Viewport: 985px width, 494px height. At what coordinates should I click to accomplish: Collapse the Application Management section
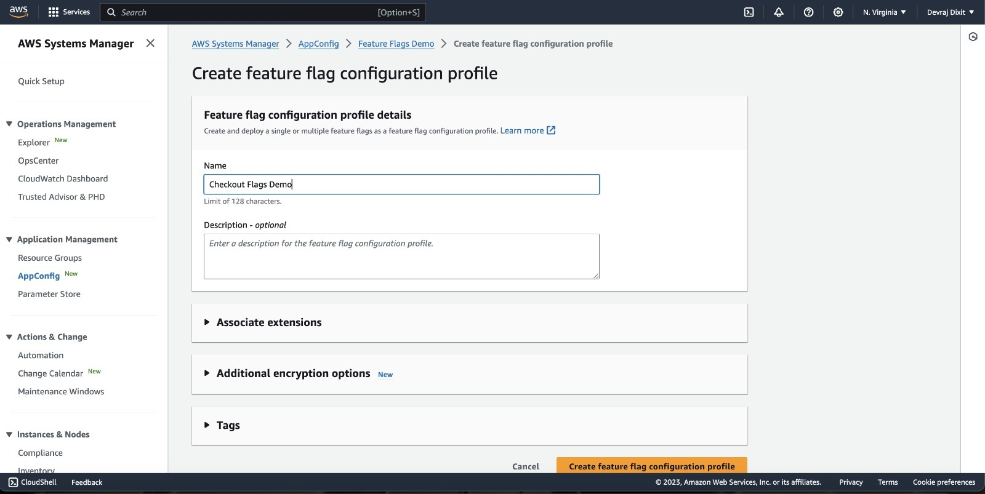(9, 239)
